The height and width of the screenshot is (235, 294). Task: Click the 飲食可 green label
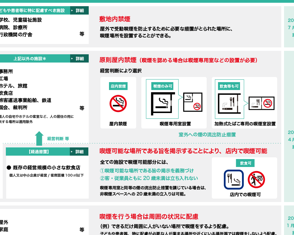245,163
